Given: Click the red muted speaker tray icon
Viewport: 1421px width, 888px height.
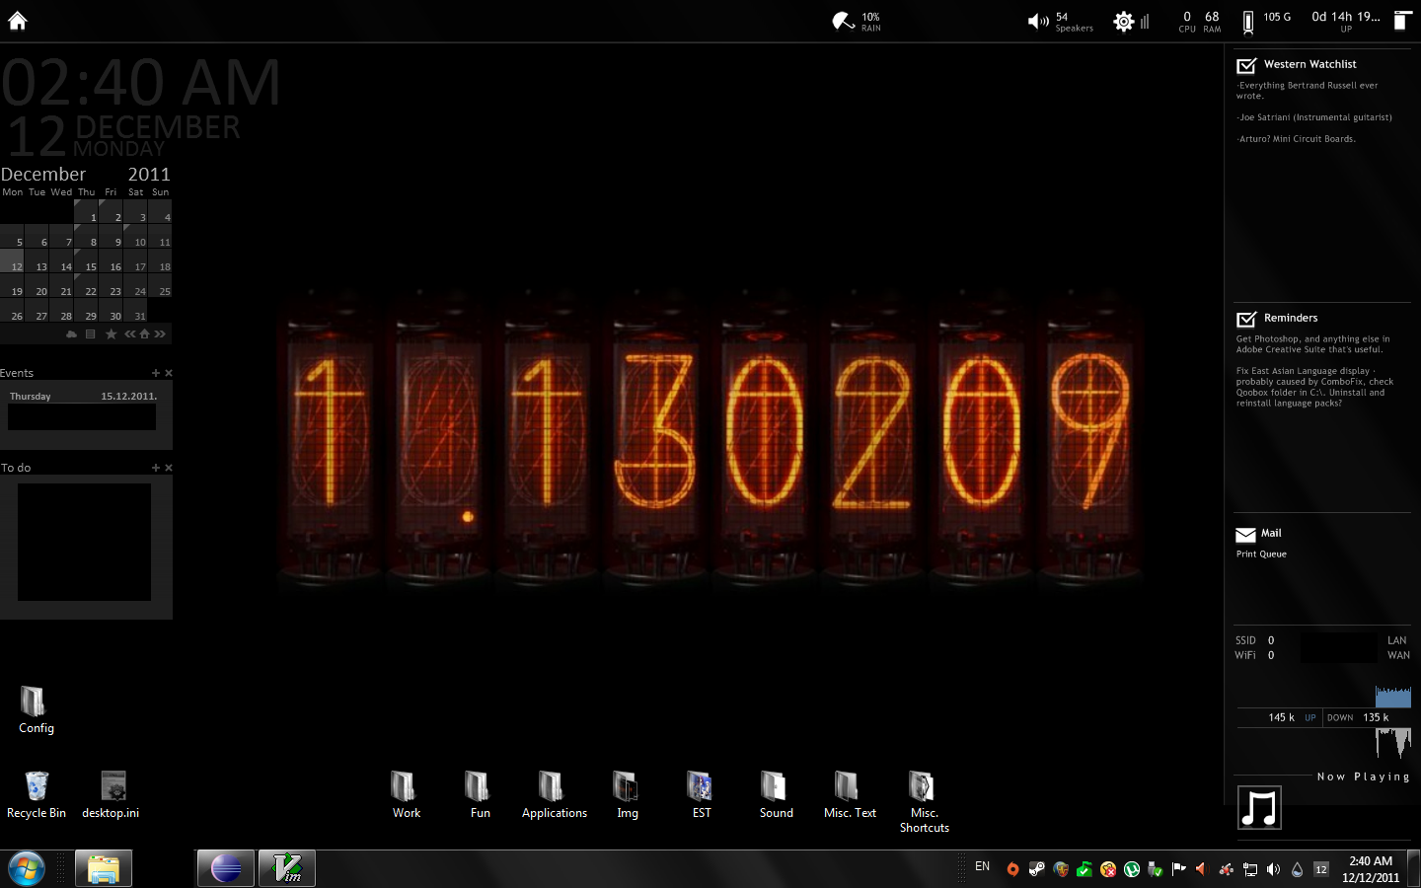Looking at the screenshot, I should [x=1202, y=869].
